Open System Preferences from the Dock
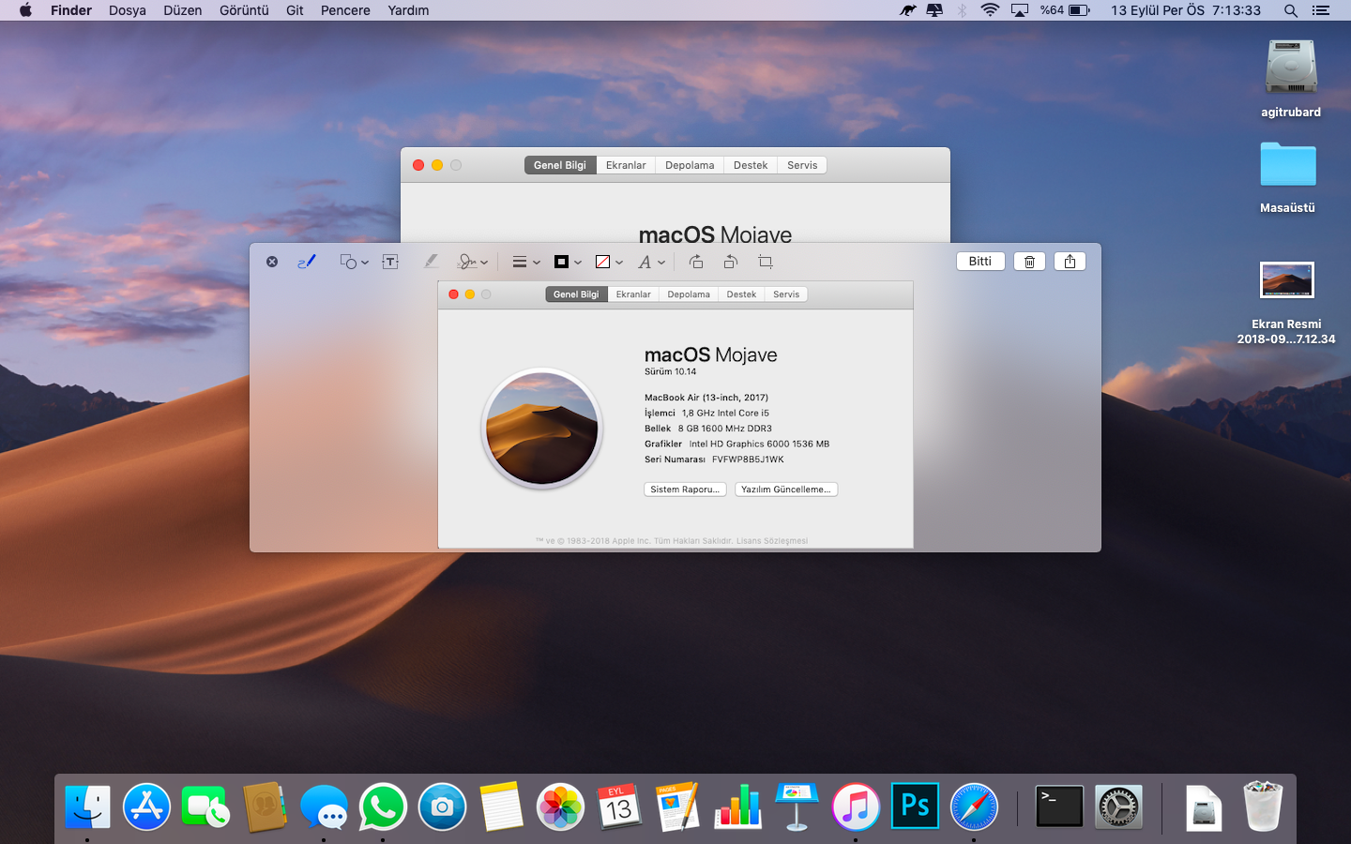The width and height of the screenshot is (1351, 844). tap(1118, 807)
